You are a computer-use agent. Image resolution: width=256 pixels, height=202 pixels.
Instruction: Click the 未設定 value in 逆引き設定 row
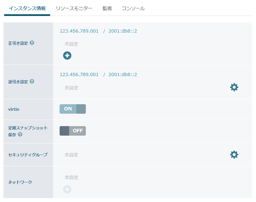[x=71, y=88]
